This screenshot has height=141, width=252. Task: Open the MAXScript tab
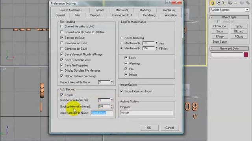pos(122,10)
